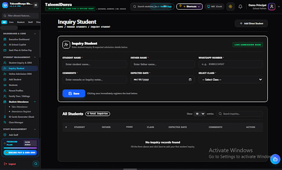Click the Save button
This screenshot has height=170, width=282.
74,93
